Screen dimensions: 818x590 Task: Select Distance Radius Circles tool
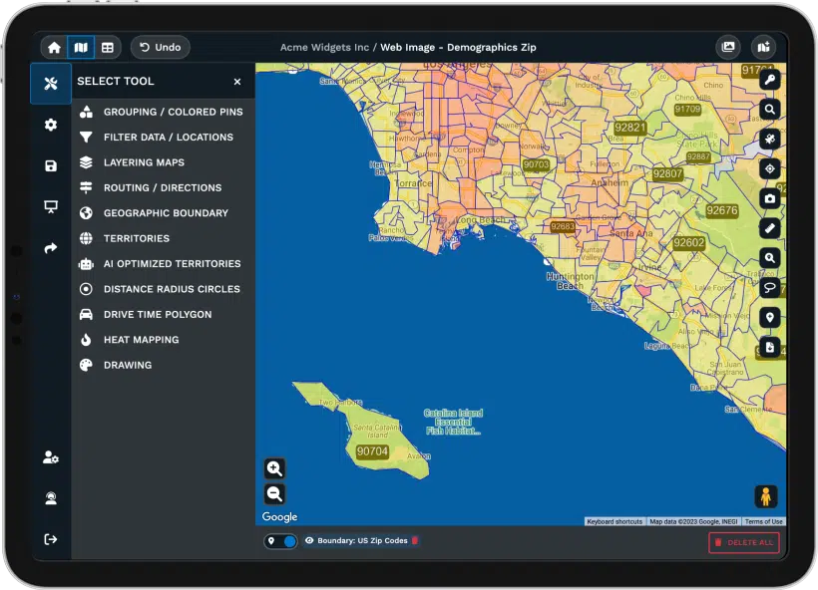point(171,289)
